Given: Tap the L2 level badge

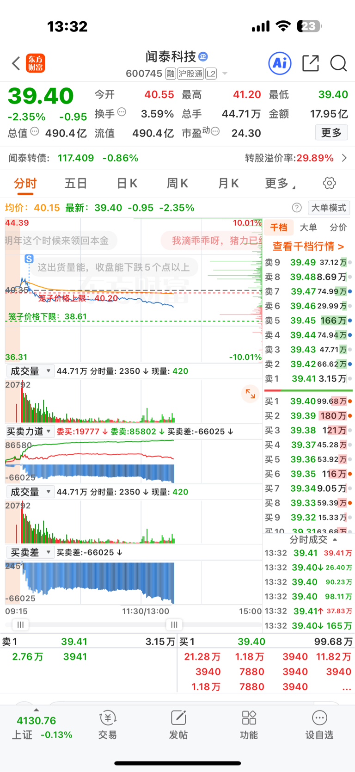Looking at the screenshot, I should [211, 74].
